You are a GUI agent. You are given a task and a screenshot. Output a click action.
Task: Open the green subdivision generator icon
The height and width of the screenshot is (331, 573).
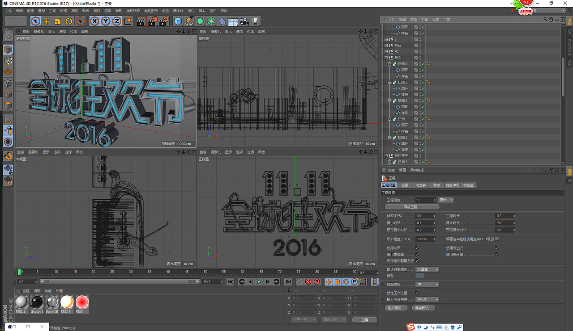tap(200, 21)
